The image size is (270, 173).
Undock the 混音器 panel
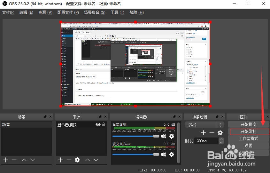[x=174, y=117]
